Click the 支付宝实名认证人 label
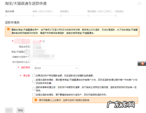 [21, 62]
